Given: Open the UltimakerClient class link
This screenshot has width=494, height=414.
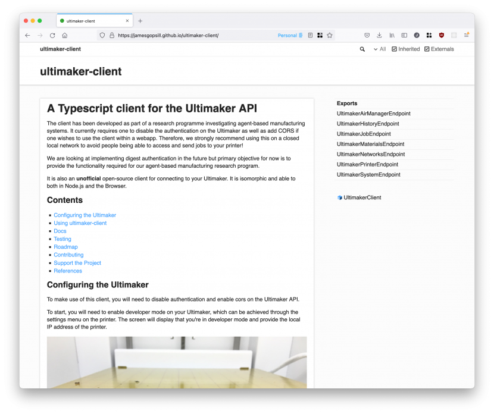Looking at the screenshot, I should (x=362, y=197).
